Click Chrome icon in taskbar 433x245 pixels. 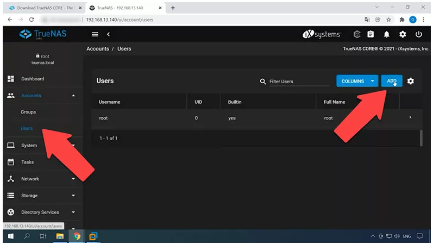tap(77, 236)
